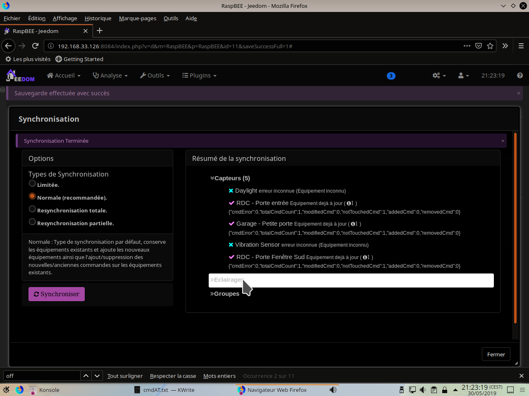Image resolution: width=529 pixels, height=396 pixels.
Task: Open the page actions three-dot menu
Action: [467, 46]
